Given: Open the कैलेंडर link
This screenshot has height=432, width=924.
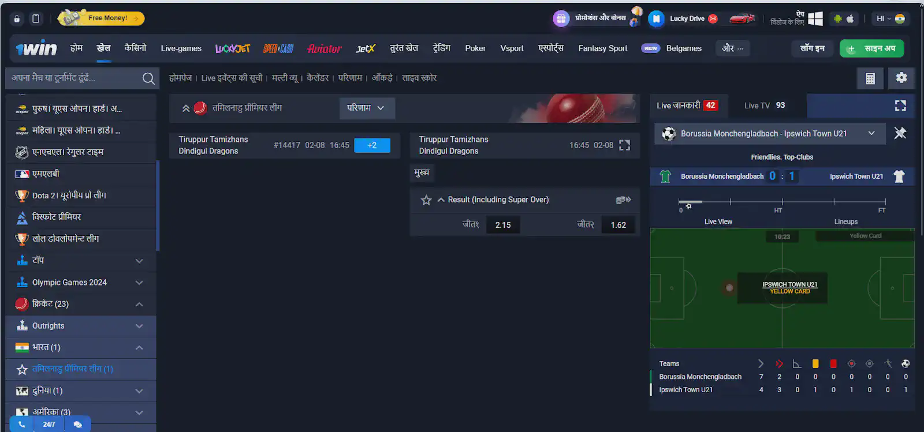Looking at the screenshot, I should pos(318,78).
